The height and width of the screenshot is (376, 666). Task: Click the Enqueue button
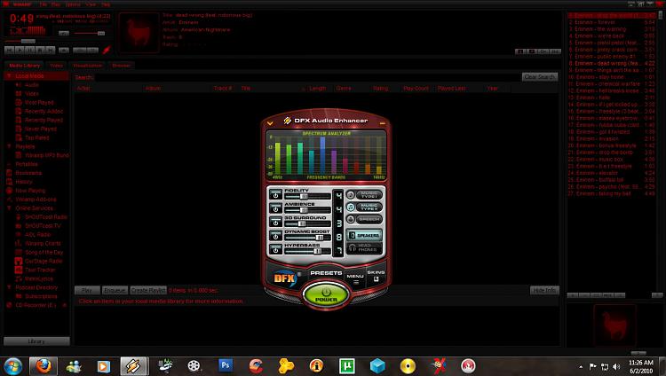tap(115, 290)
